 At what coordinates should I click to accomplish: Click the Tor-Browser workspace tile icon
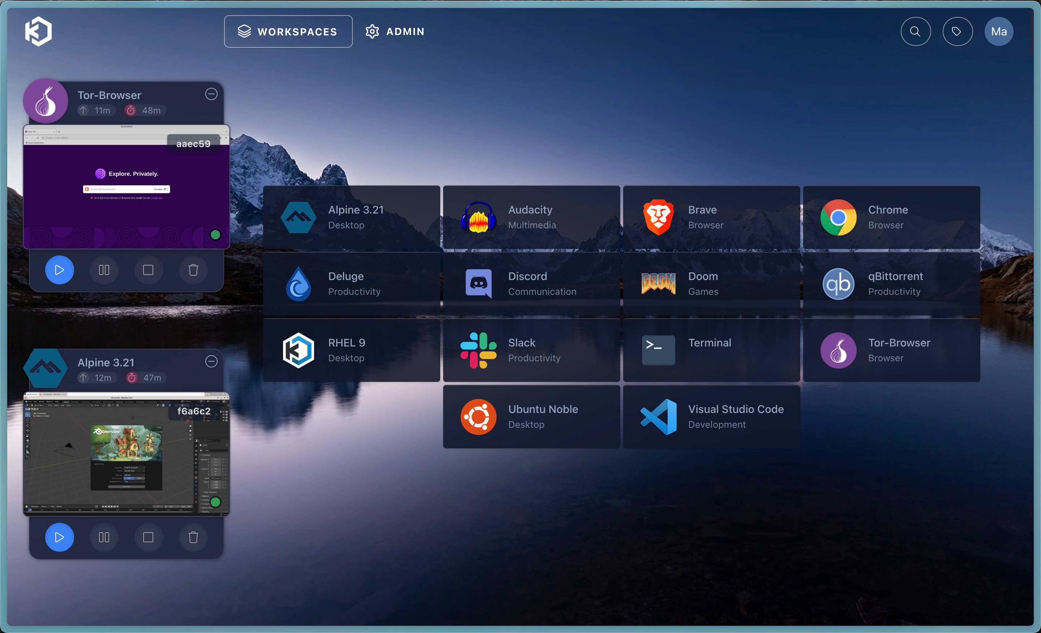pos(838,350)
